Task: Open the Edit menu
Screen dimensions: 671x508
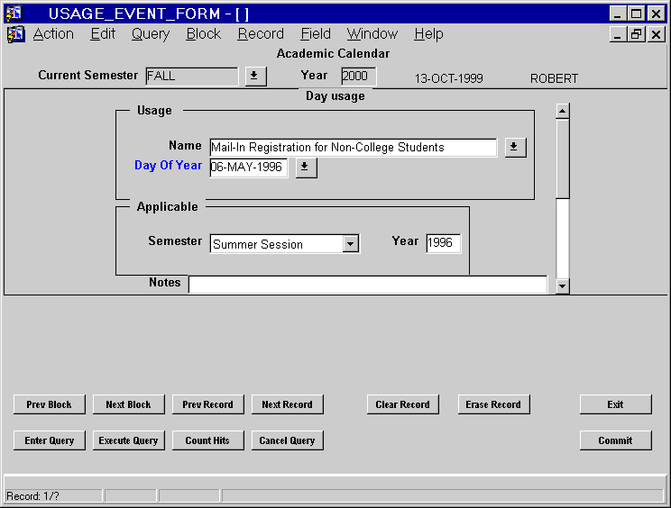Action: click(103, 34)
